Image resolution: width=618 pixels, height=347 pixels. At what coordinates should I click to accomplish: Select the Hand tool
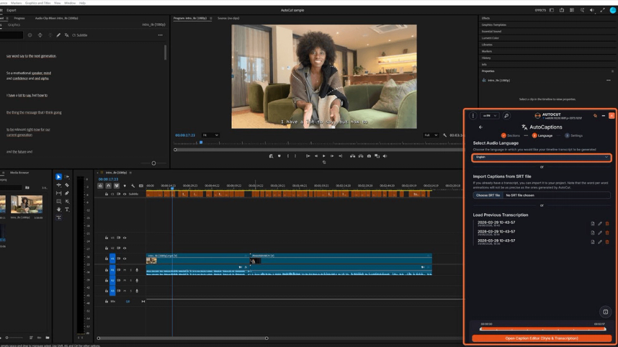[59, 209]
